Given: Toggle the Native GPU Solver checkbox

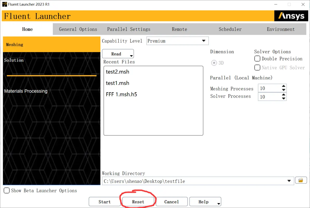Looking at the screenshot, I should [257, 67].
